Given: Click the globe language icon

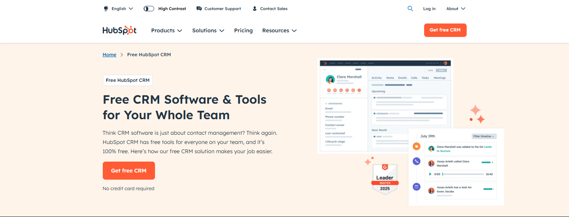Looking at the screenshot, I should tap(106, 8).
